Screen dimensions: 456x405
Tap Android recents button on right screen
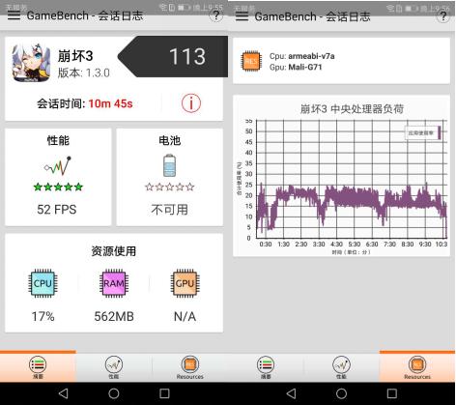392,393
